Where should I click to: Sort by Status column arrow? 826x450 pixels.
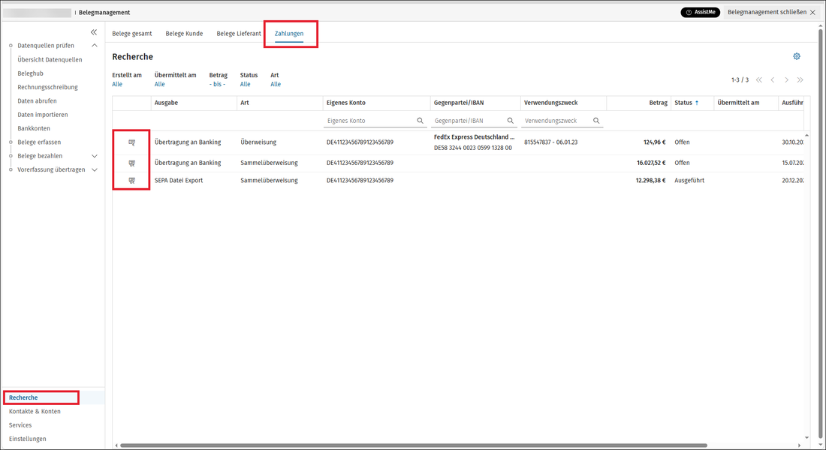coord(696,103)
